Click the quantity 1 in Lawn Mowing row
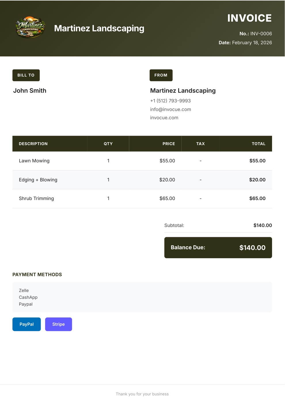The width and height of the screenshot is (285, 403). point(108,161)
